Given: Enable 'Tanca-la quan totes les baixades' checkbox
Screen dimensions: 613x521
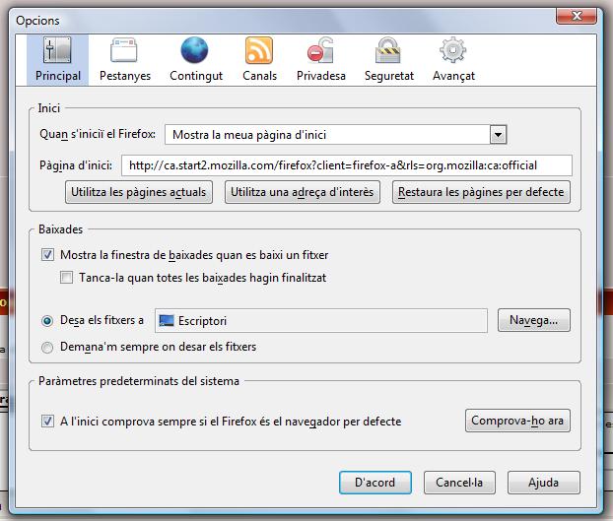Looking at the screenshot, I should click(67, 278).
